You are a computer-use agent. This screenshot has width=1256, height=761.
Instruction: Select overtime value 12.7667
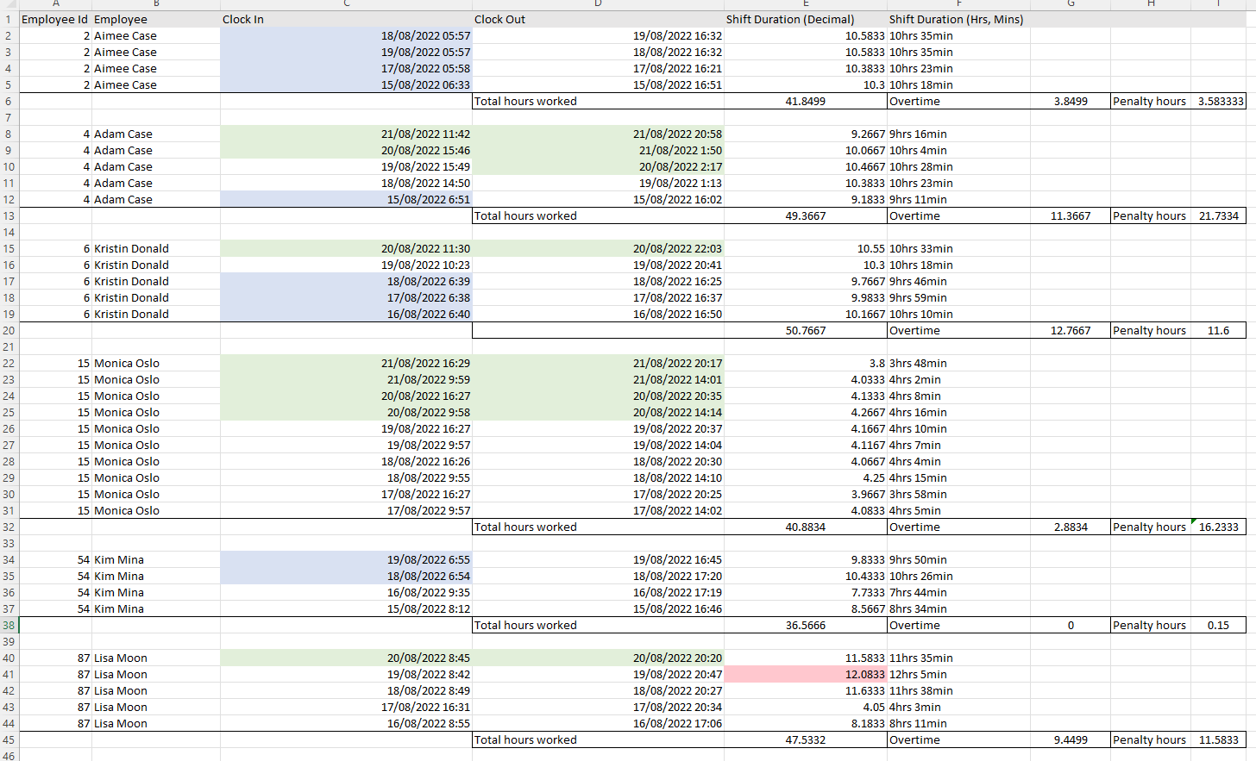point(1070,330)
